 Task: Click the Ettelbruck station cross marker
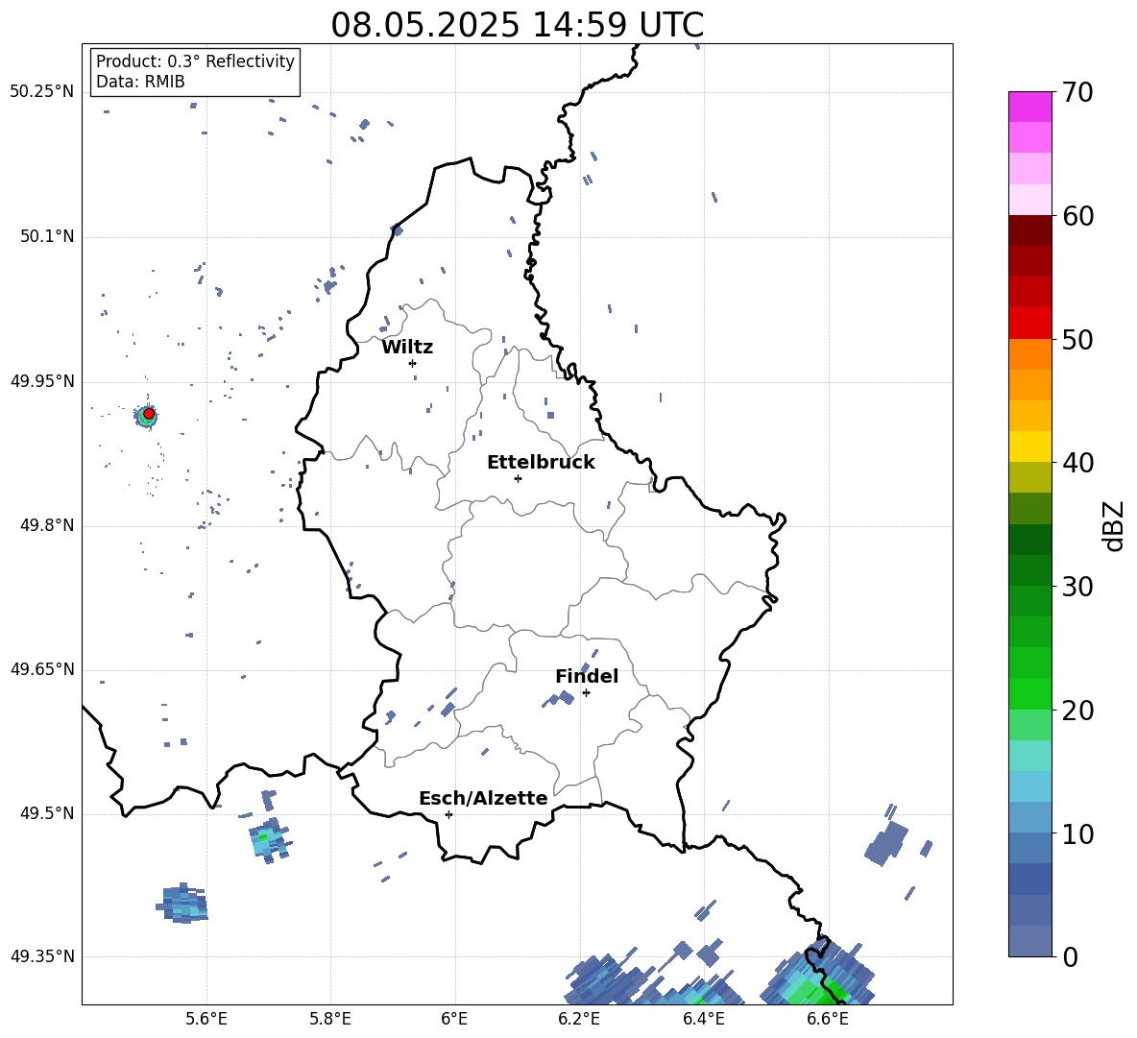click(x=518, y=478)
